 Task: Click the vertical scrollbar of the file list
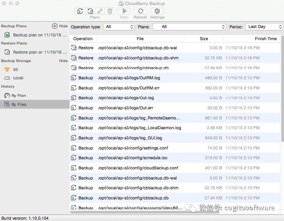pyautogui.click(x=282, y=88)
